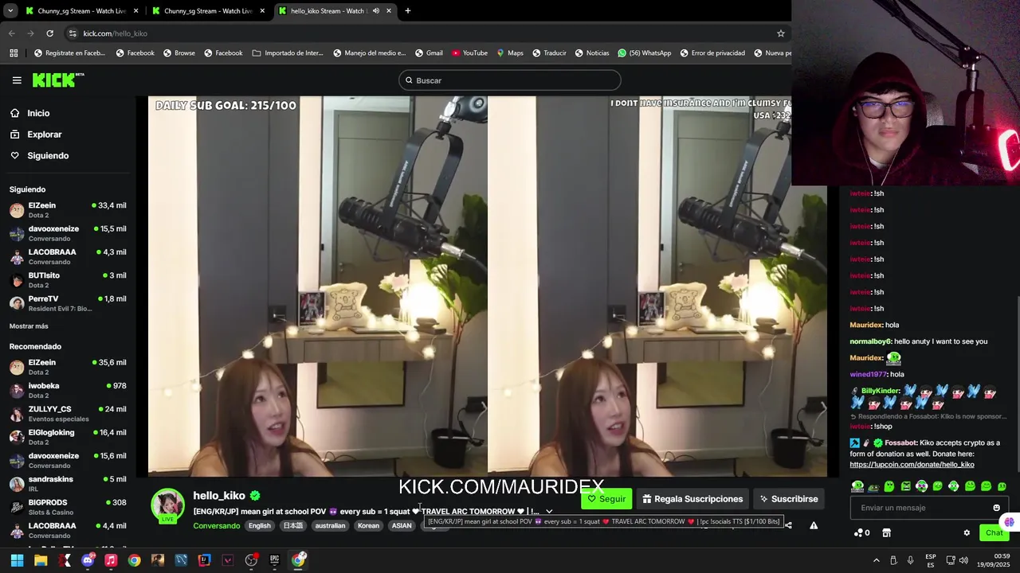Image resolution: width=1020 pixels, height=573 pixels.
Task: Open the YouTube bookmark
Action: click(x=469, y=53)
